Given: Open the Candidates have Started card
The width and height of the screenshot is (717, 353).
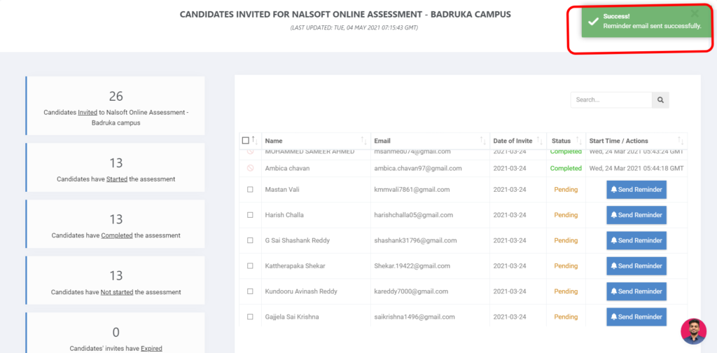Looking at the screenshot, I should (116, 167).
